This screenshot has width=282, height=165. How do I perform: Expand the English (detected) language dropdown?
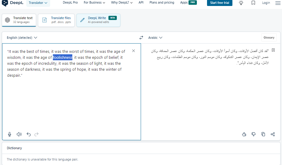(22, 38)
